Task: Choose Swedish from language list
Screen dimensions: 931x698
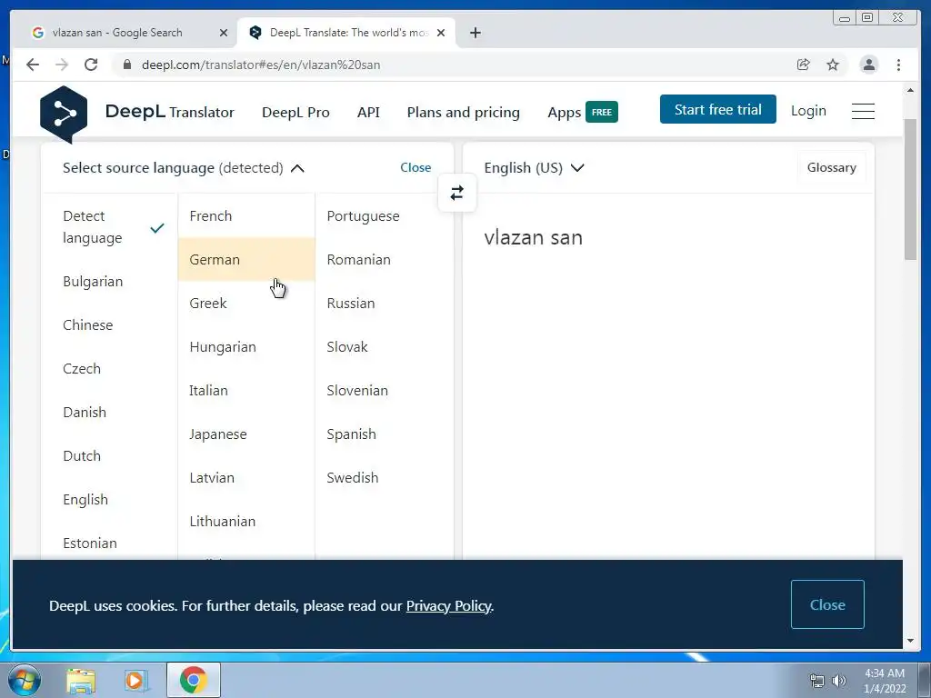Action: [384, 478]
